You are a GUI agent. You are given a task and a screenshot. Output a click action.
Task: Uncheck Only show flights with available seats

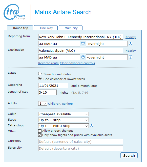click(x=40, y=135)
